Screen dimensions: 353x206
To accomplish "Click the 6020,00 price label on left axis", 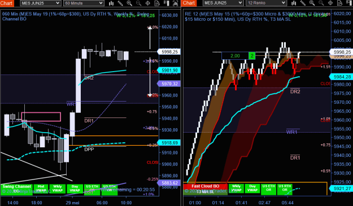I will tap(170, 27).
